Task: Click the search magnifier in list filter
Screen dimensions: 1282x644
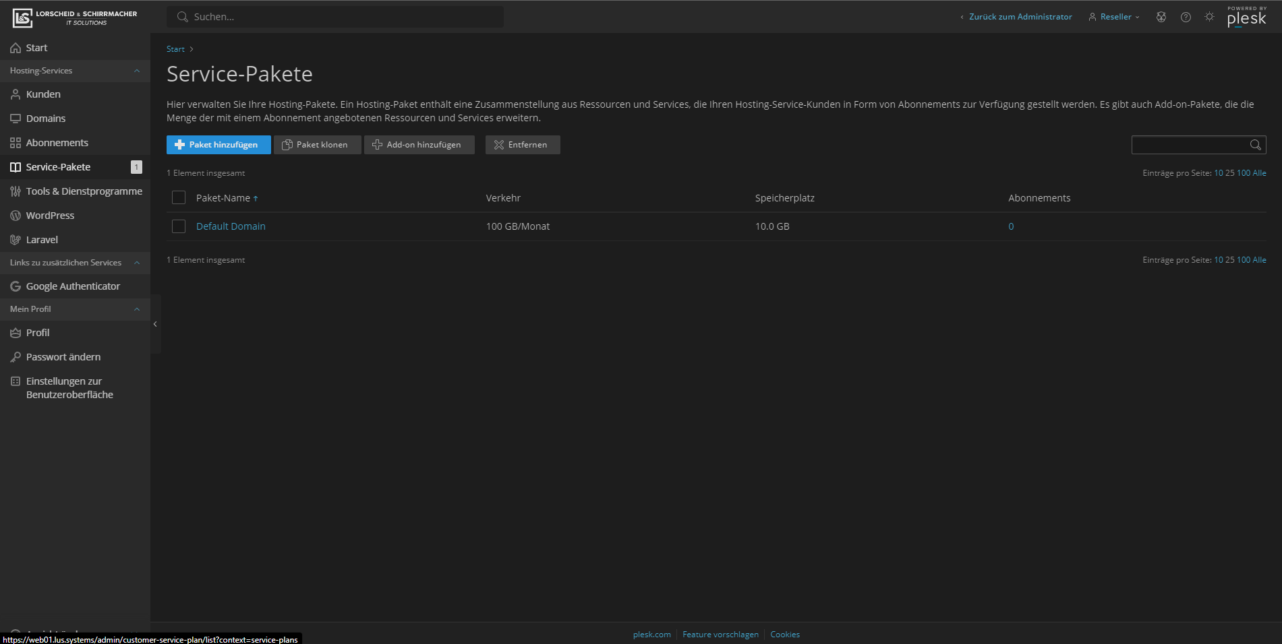Action: tap(1255, 145)
